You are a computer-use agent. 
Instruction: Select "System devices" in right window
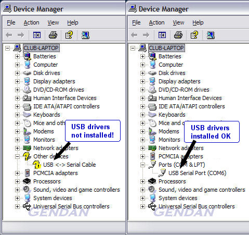(x=178, y=198)
